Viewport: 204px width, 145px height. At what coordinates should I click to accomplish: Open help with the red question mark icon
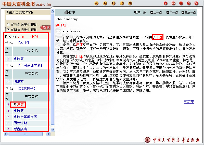point(165,3)
